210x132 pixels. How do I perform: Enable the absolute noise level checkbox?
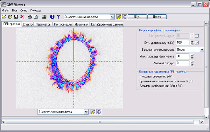197,36
